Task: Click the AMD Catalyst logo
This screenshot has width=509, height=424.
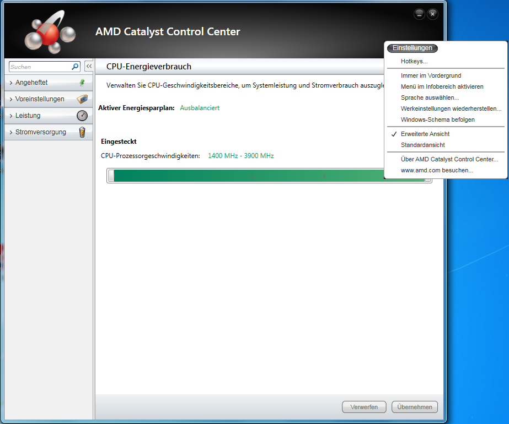Action: tap(50, 32)
